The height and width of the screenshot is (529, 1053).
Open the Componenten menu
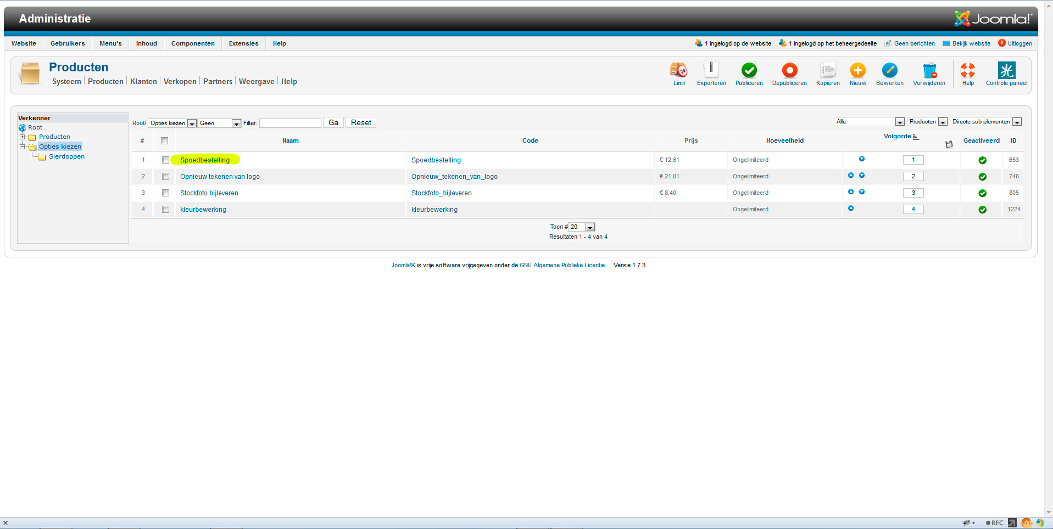pyautogui.click(x=193, y=44)
